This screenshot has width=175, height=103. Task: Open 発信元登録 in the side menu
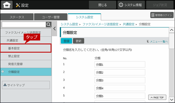(x=26, y=64)
